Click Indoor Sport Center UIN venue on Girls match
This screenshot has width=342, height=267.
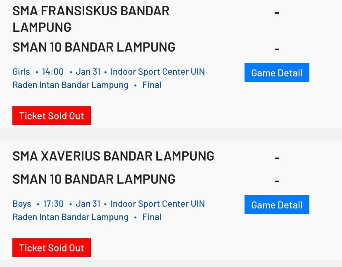157,71
